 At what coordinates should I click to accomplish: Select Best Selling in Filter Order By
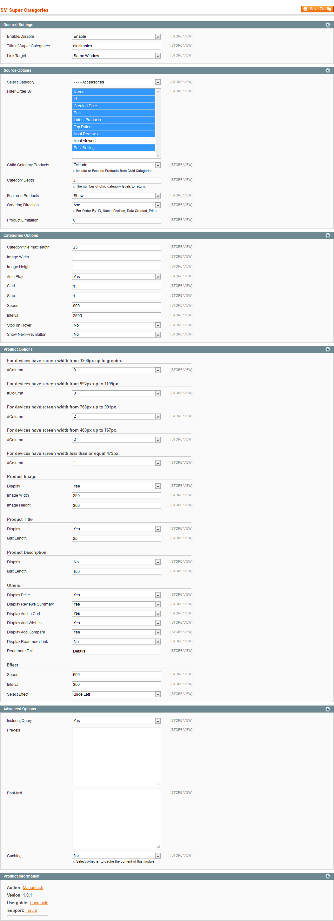tap(114, 148)
